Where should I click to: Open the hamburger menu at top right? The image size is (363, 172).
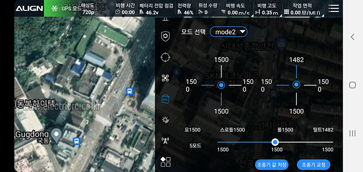pyautogui.click(x=334, y=8)
